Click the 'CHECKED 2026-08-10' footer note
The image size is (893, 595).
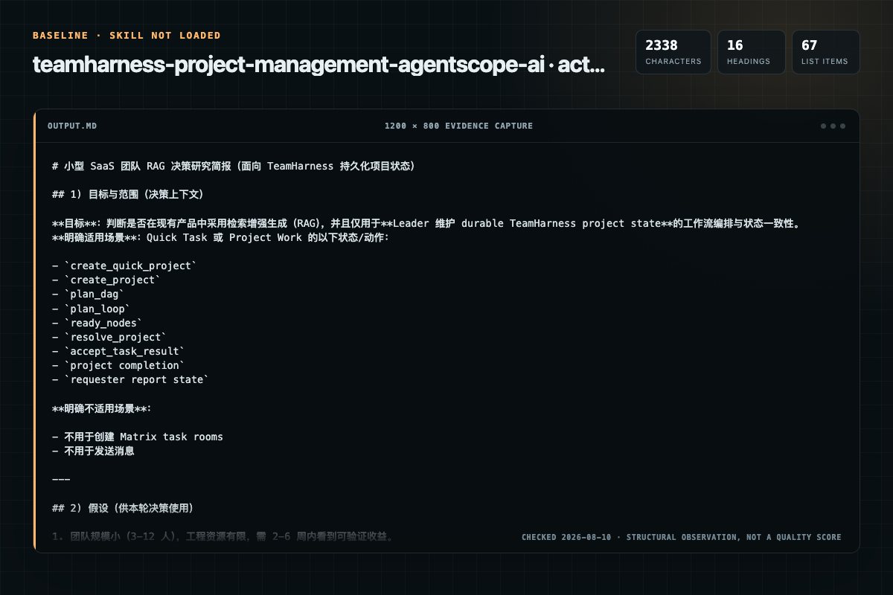(x=681, y=537)
